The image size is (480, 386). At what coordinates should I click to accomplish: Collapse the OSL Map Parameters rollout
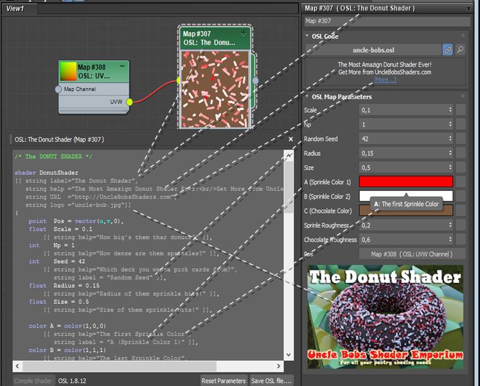pyautogui.click(x=307, y=96)
